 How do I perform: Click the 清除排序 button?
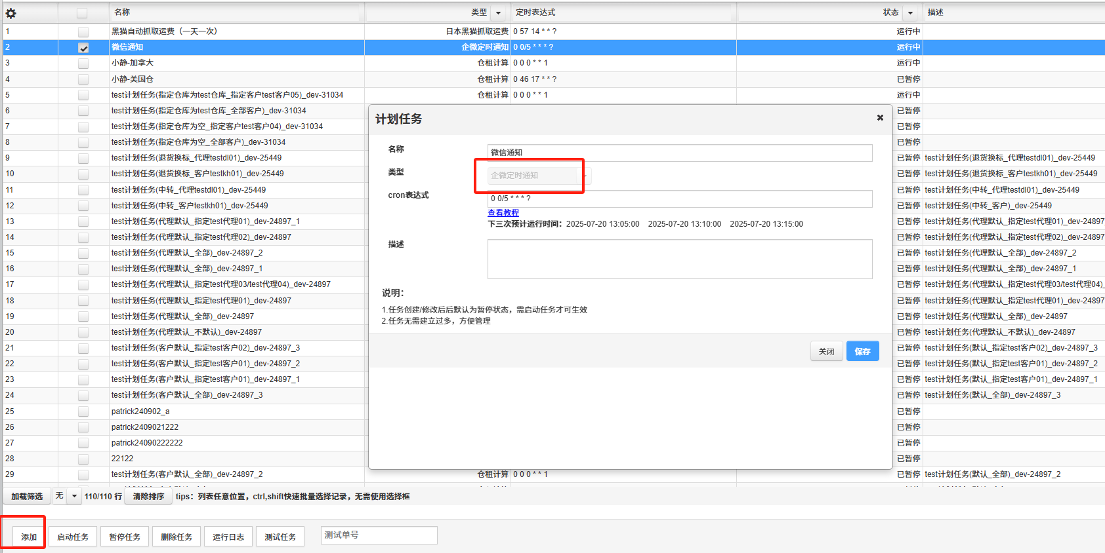coord(148,496)
